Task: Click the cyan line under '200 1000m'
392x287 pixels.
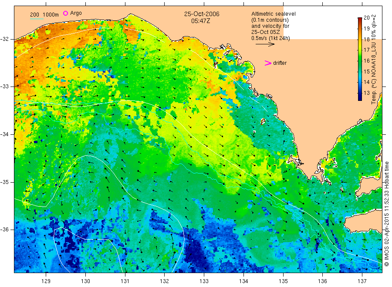Action: pos(37,19)
